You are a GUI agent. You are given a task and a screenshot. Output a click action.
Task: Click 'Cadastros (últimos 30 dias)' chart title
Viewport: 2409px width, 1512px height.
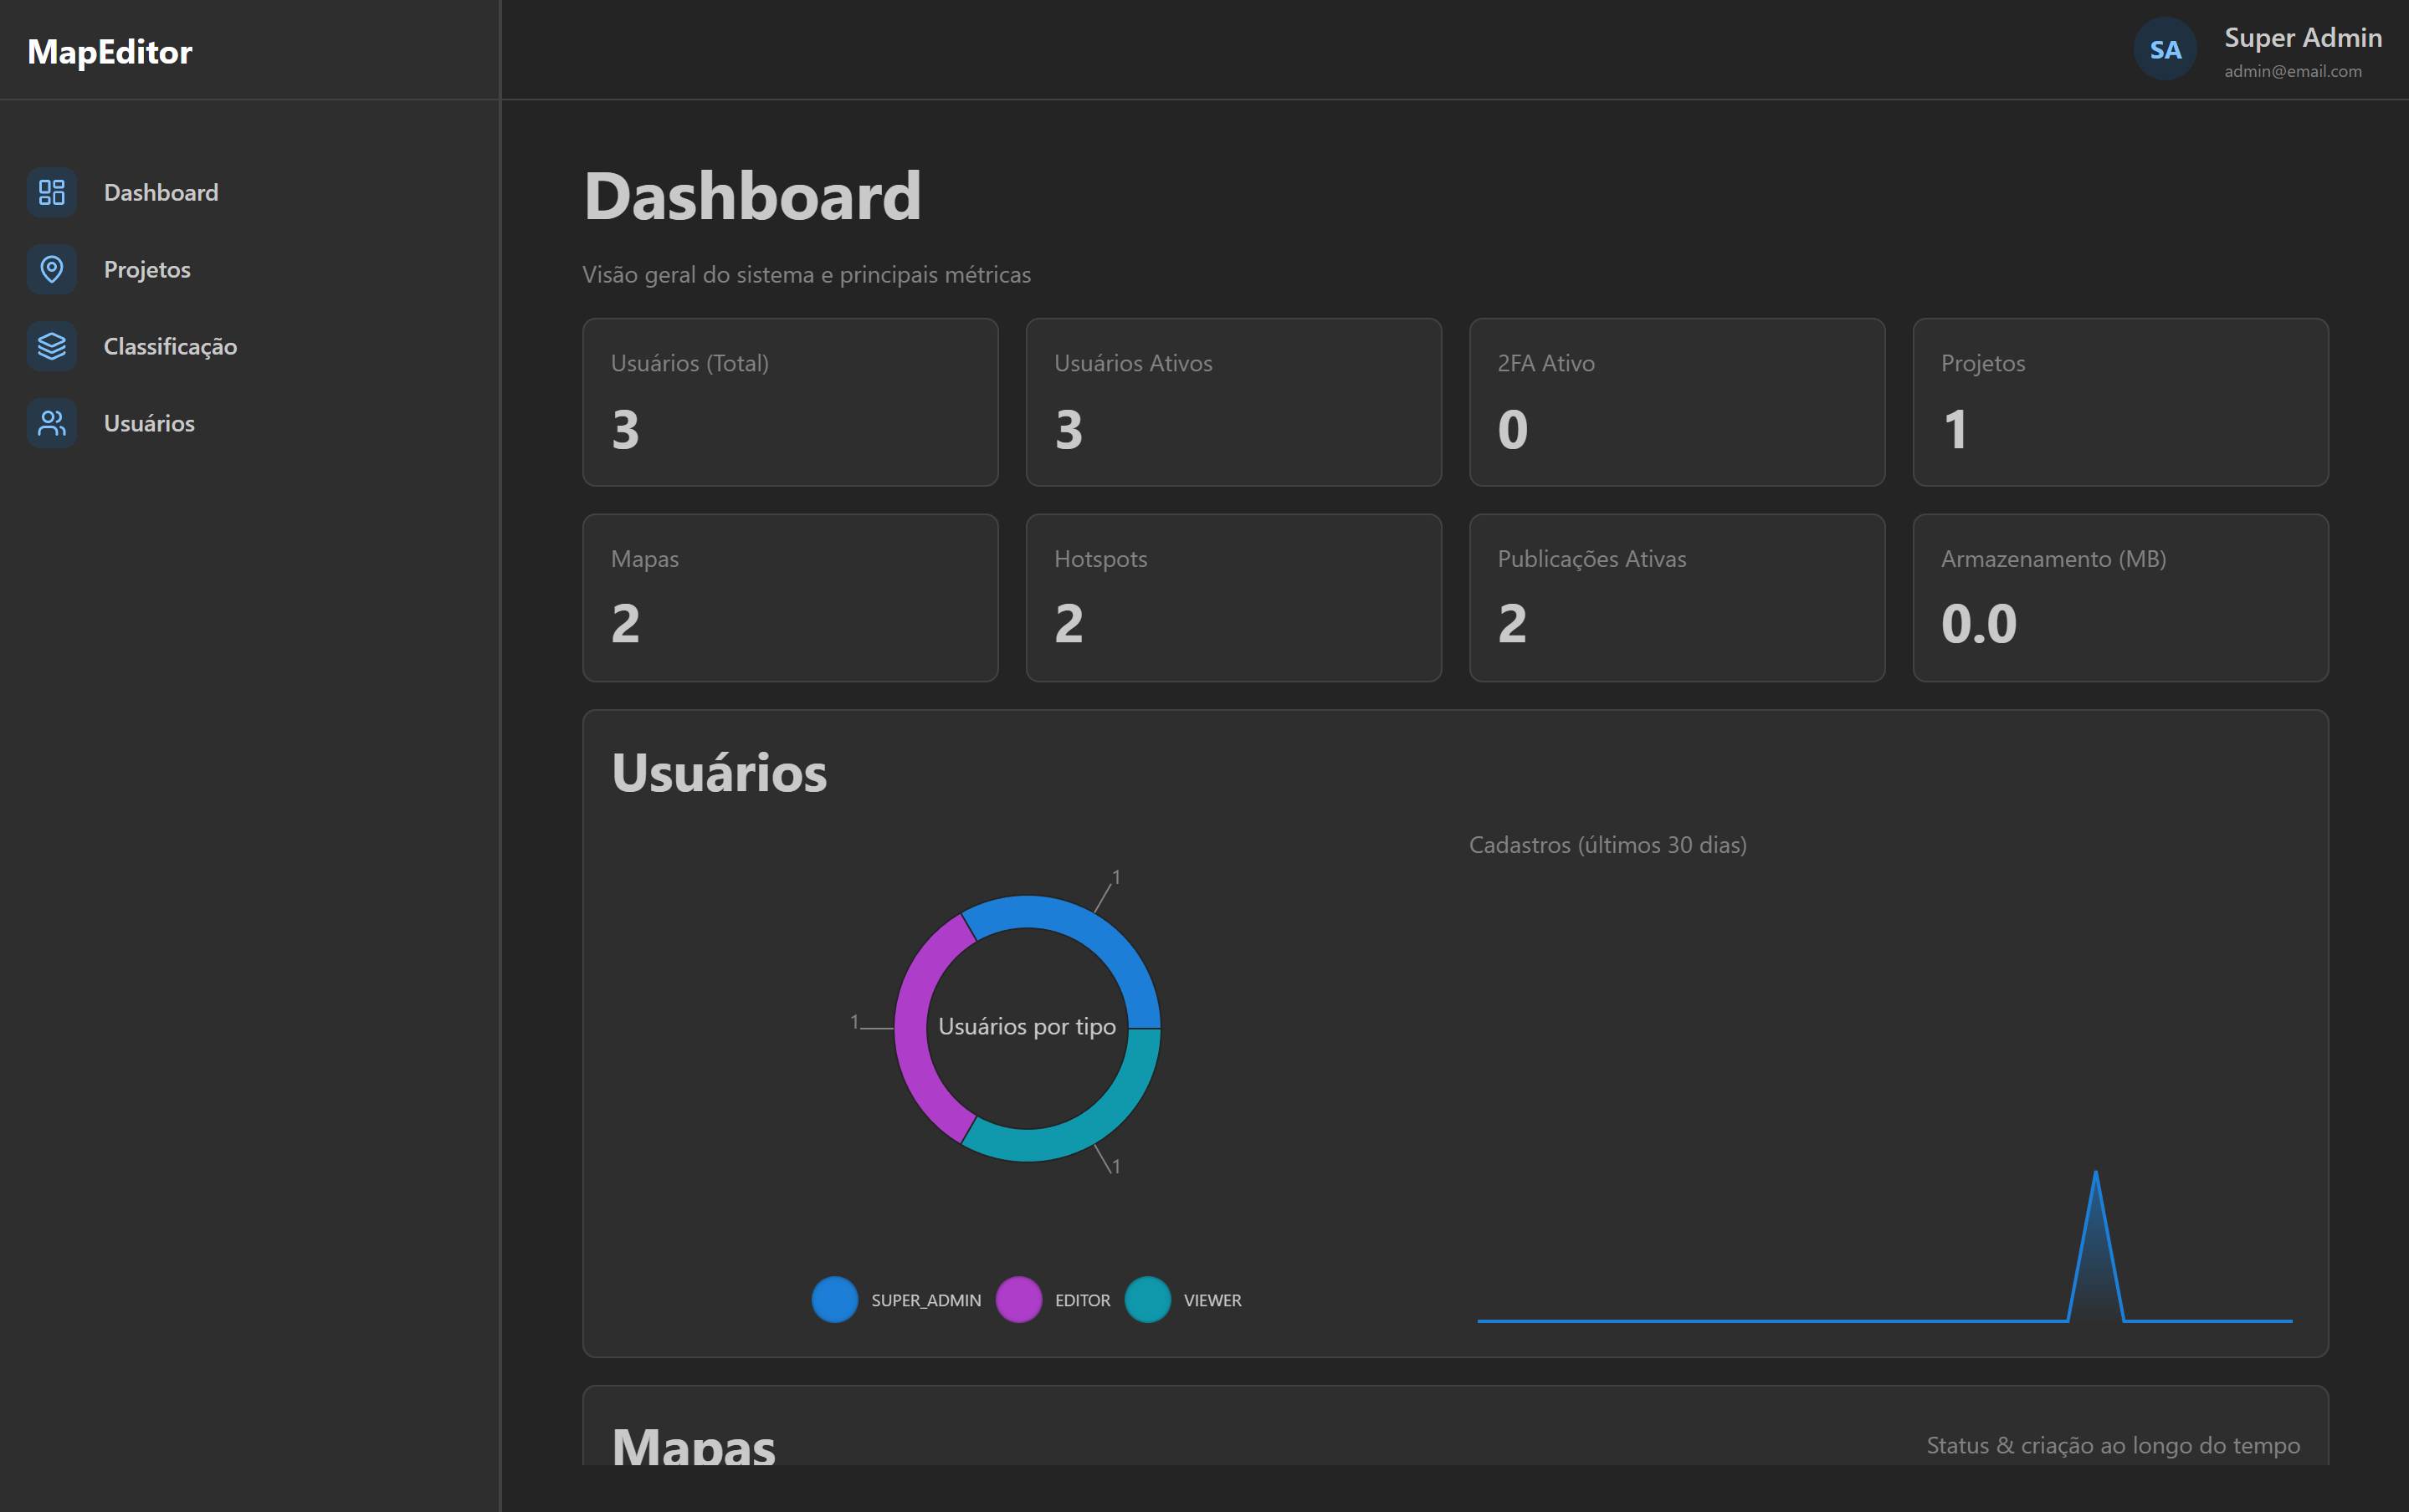click(1607, 845)
